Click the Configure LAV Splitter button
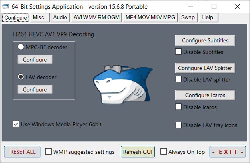Image resolution: width=250 pixels, height=163 pixels. tap(205, 68)
